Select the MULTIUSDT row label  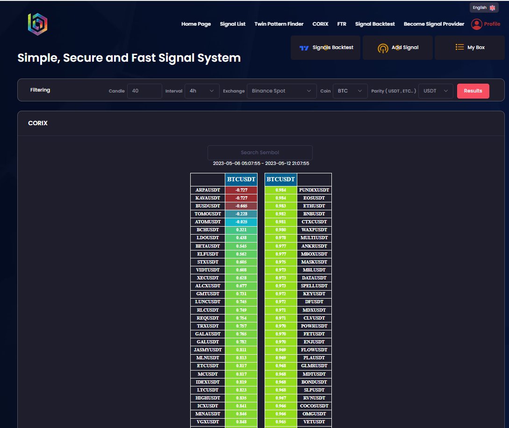coord(314,238)
